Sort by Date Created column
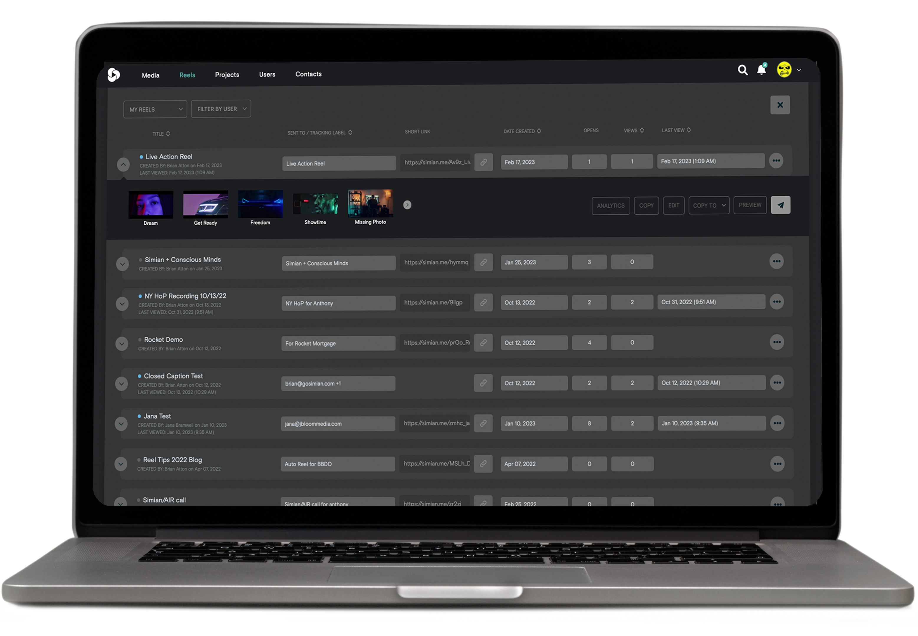 coord(539,131)
